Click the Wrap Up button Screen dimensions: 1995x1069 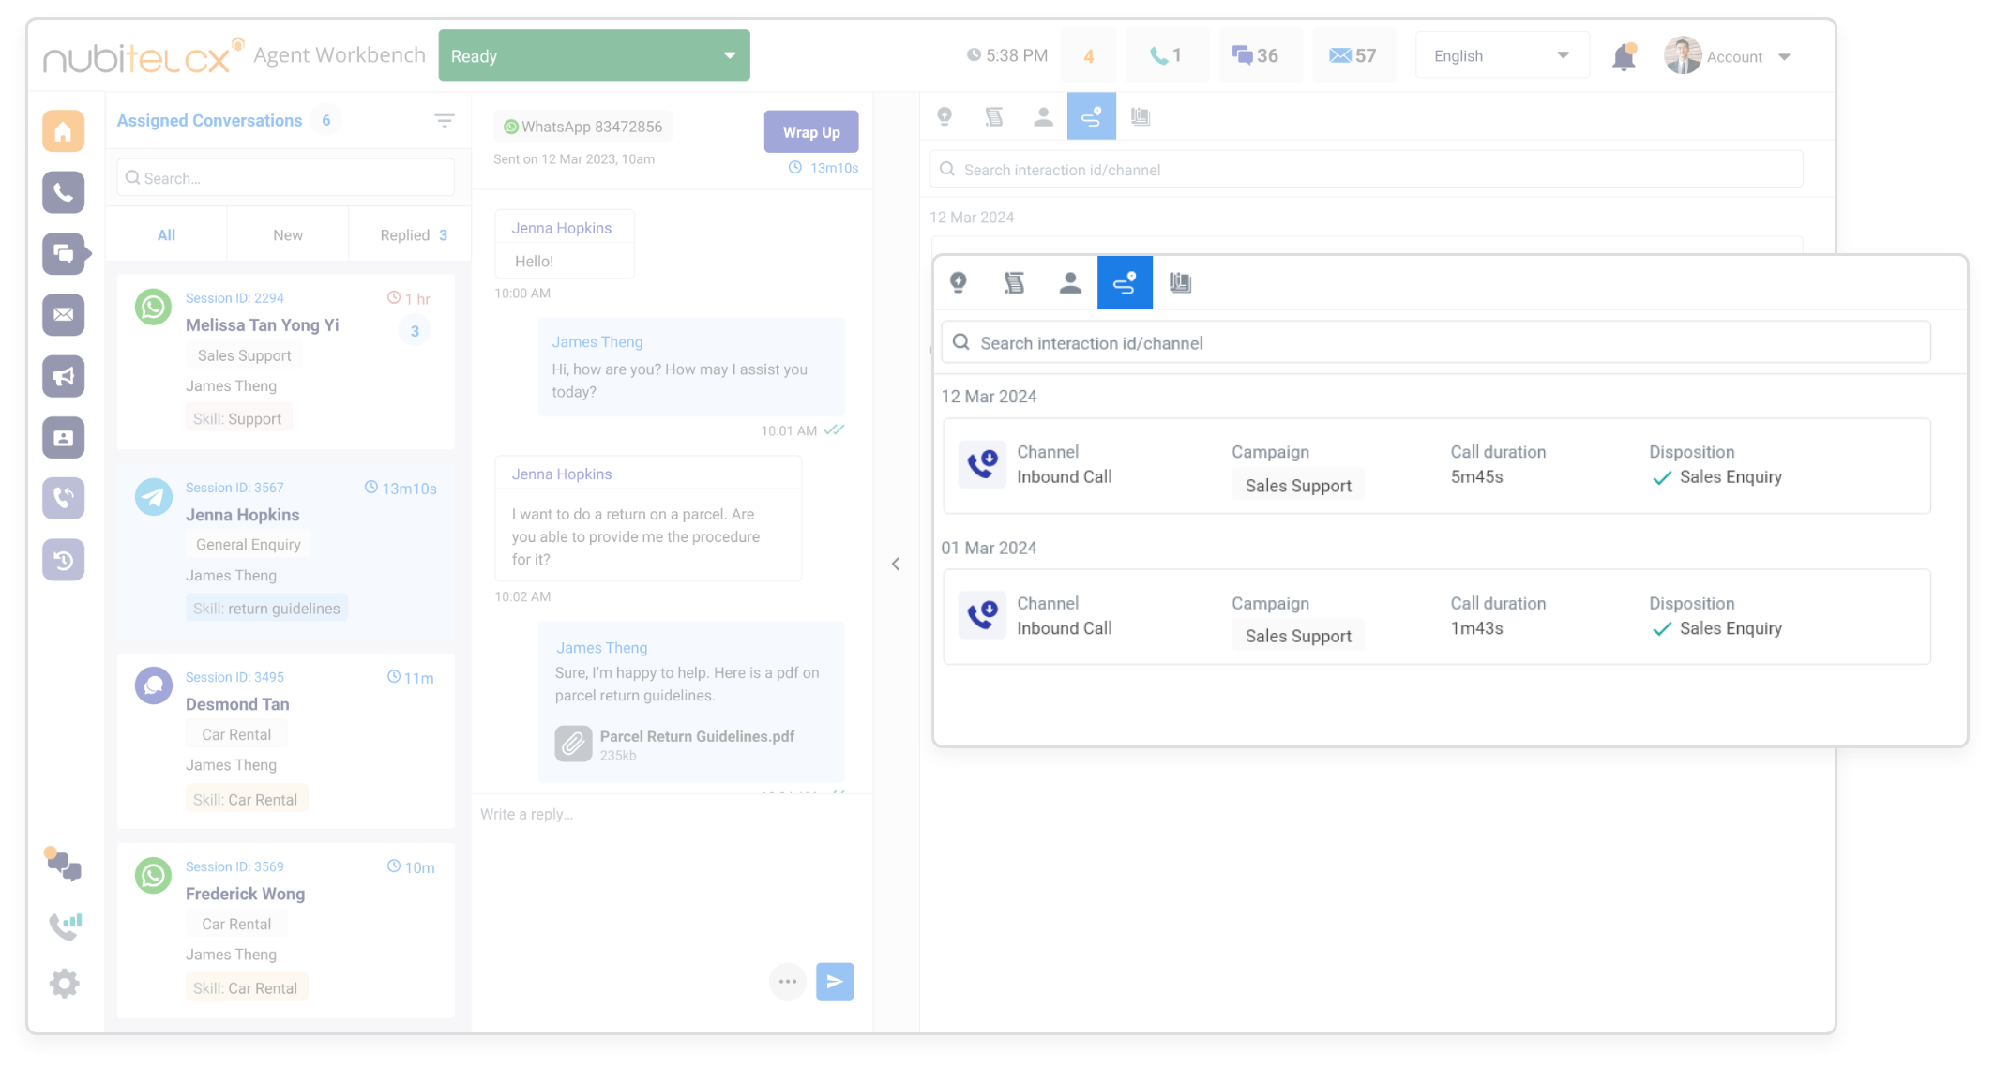811,132
